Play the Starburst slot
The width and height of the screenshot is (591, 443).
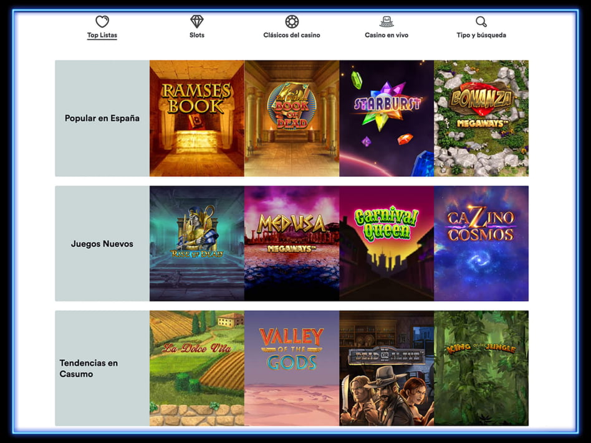(x=387, y=118)
